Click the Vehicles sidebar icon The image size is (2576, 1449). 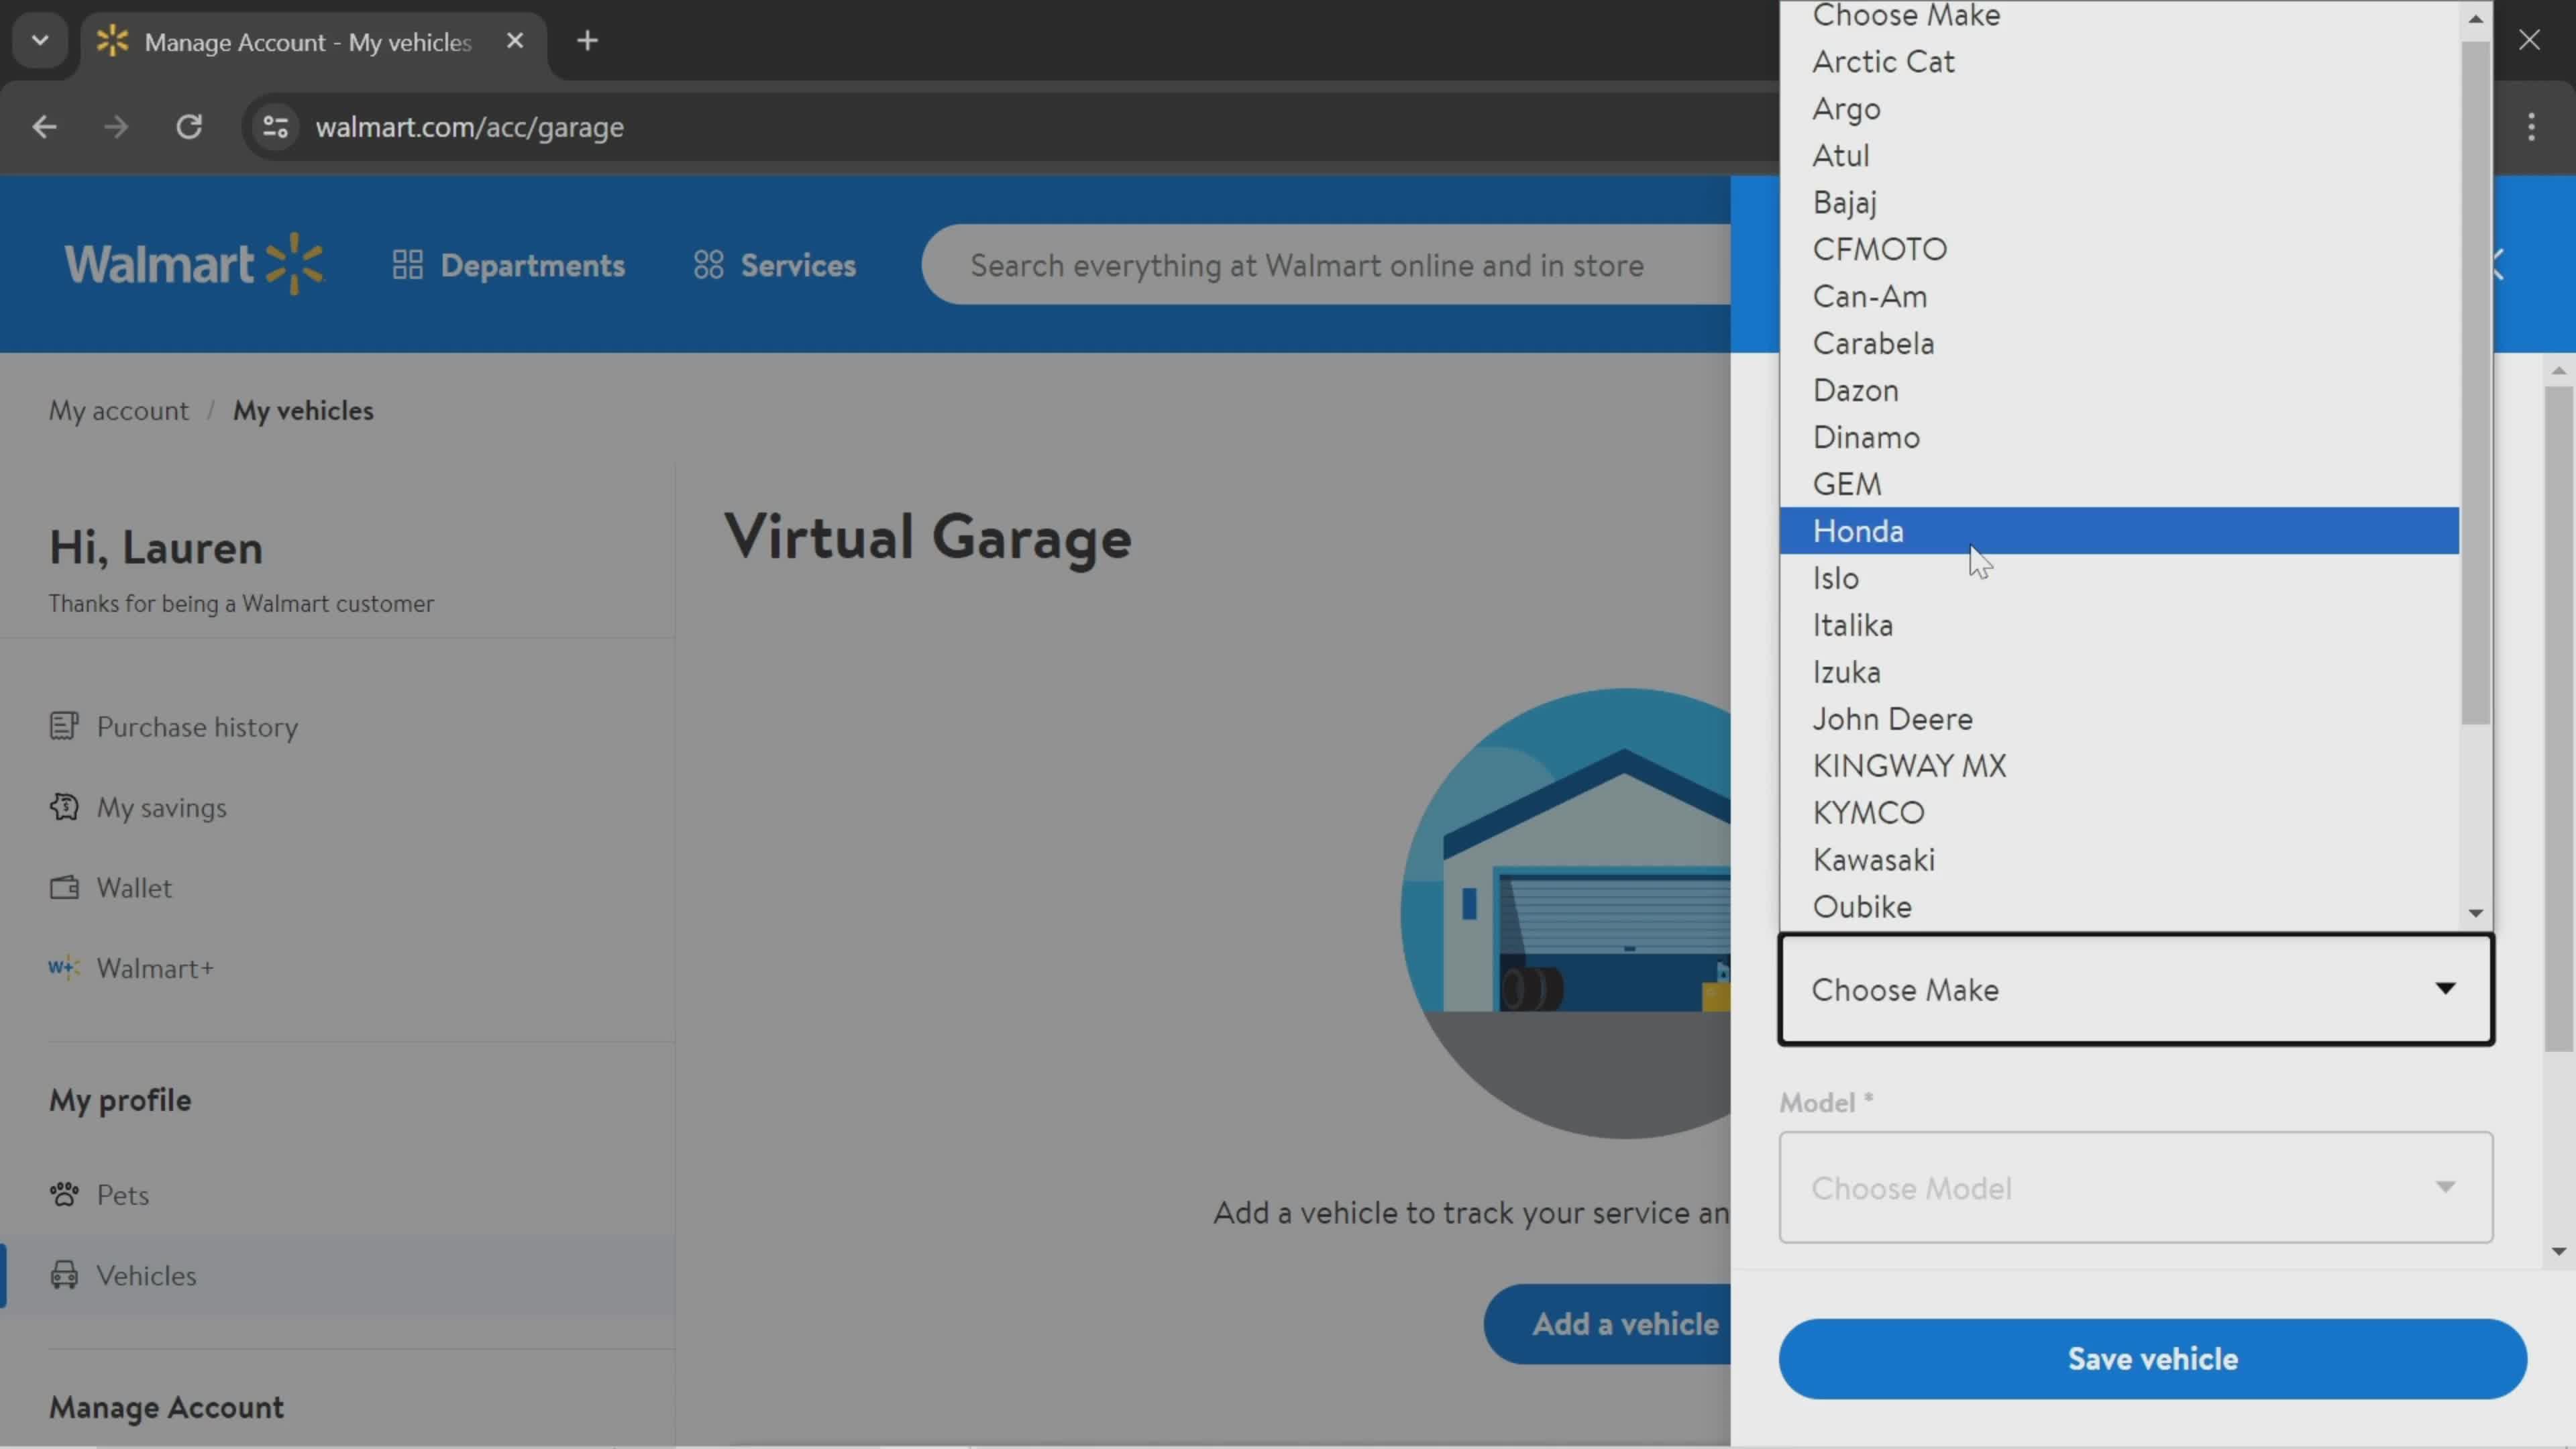[62, 1274]
